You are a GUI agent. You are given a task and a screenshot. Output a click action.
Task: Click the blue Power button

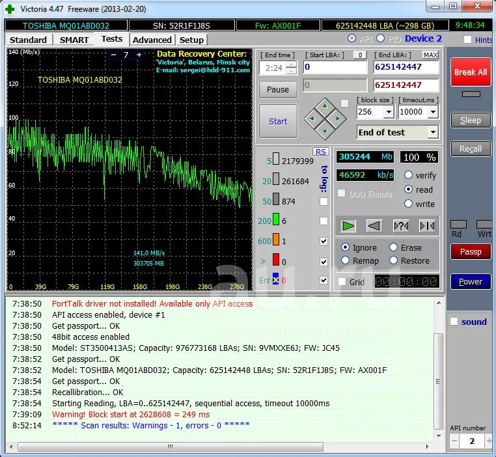(x=471, y=281)
